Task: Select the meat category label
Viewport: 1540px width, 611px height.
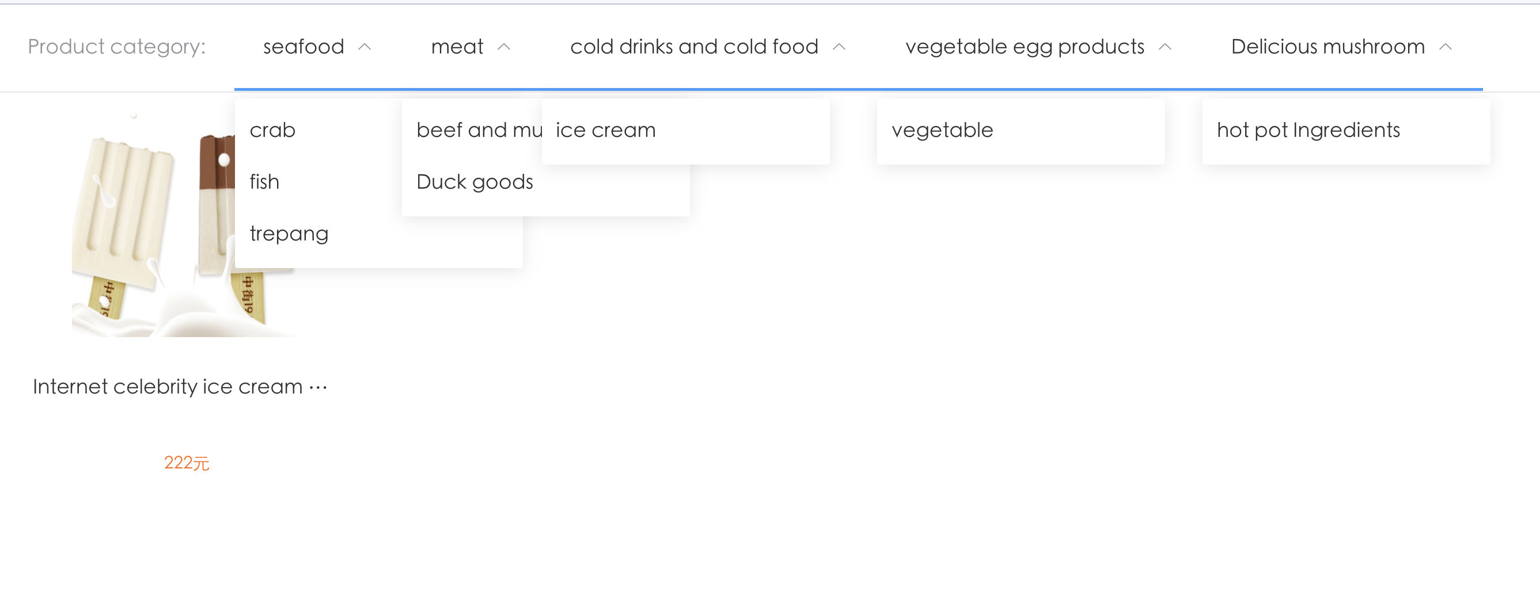Action: 457,47
